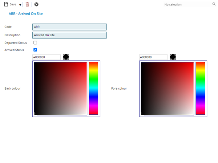Click the Fore colour rainbow hue strip
This screenshot has width=218, height=163.
pyautogui.click(x=200, y=88)
